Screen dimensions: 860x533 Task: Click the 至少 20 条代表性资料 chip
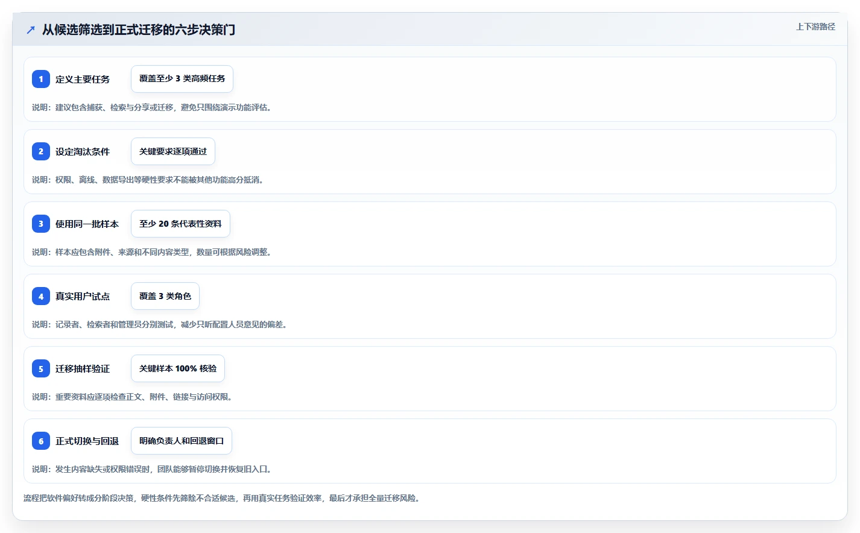(180, 224)
